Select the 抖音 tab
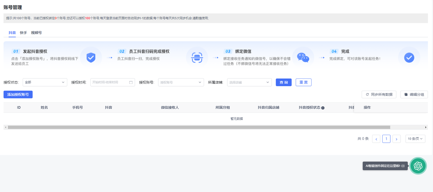The image size is (433, 192). pyautogui.click(x=12, y=33)
